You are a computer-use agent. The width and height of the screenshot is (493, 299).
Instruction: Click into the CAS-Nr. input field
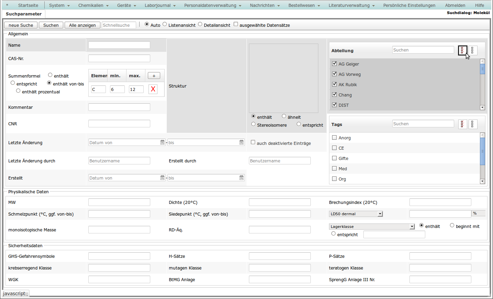coord(119,58)
